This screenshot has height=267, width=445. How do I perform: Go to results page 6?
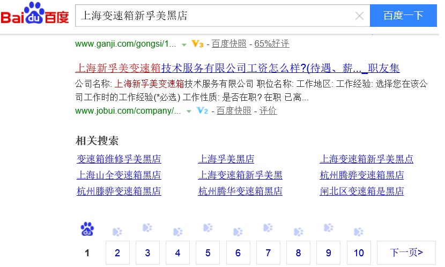pyautogui.click(x=238, y=253)
